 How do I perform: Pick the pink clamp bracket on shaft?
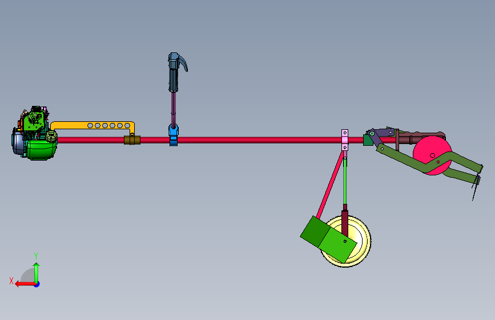(x=345, y=140)
